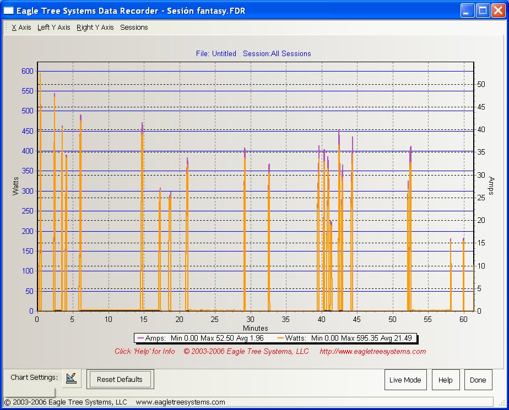Click the Chart Settings label
The image size is (509, 410).
[34, 378]
